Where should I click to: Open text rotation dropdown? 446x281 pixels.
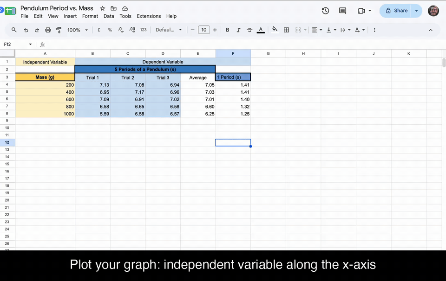pos(360,30)
